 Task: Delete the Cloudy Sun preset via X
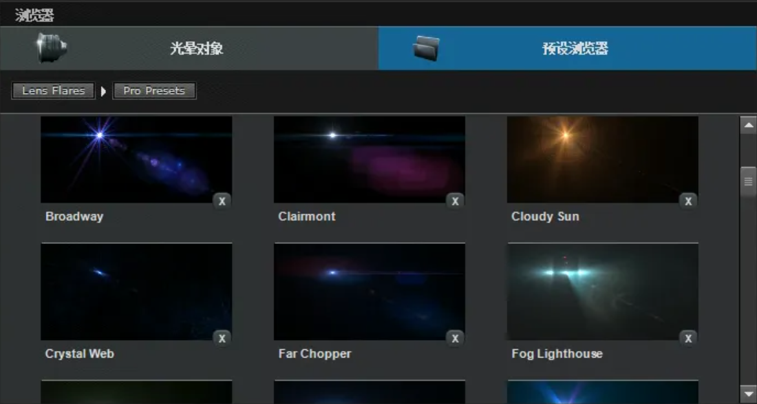point(688,201)
